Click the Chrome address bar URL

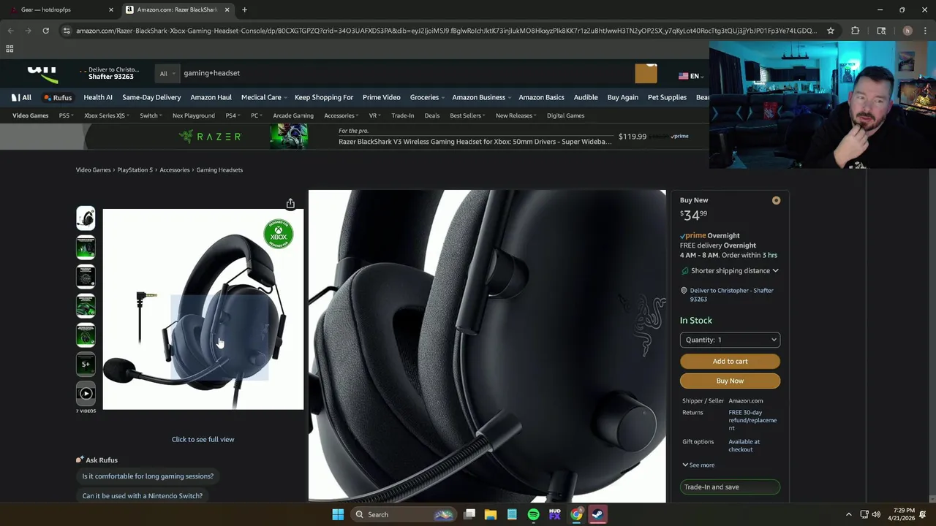pos(446,31)
